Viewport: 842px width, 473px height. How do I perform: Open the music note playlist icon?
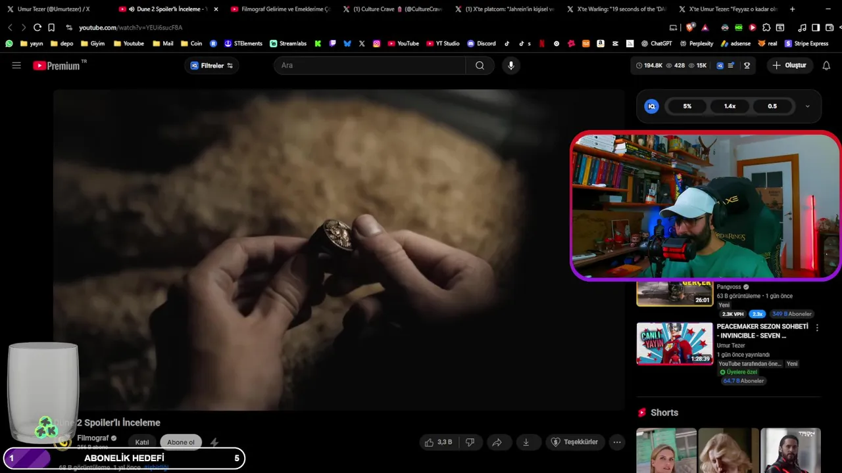[802, 28]
